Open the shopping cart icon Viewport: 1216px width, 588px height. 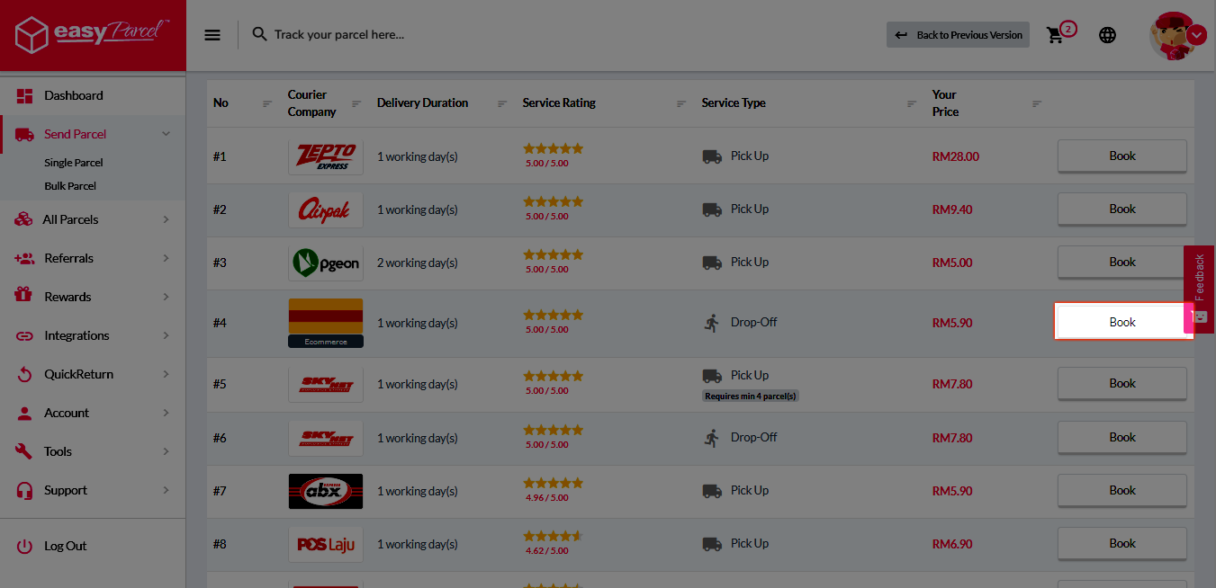click(1056, 35)
